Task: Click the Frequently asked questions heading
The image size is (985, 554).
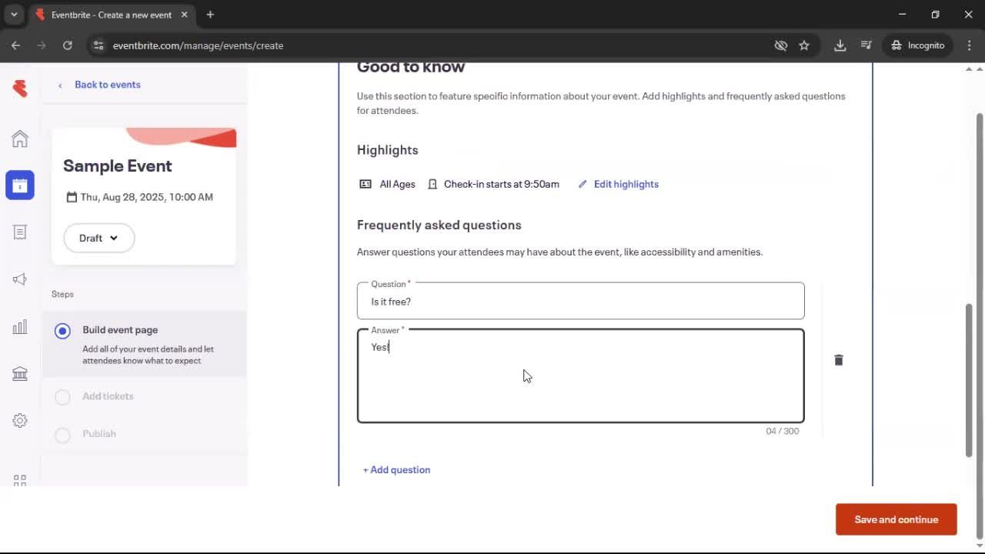Action: (x=439, y=225)
